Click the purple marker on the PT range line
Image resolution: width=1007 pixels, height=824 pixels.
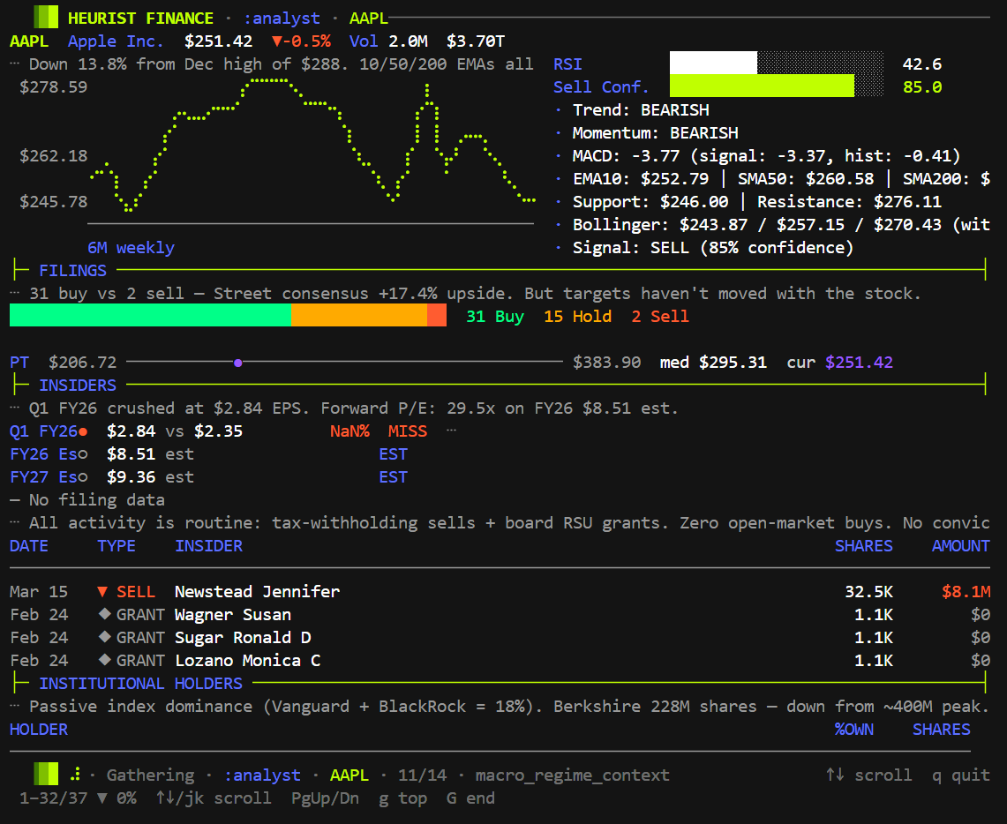point(237,363)
